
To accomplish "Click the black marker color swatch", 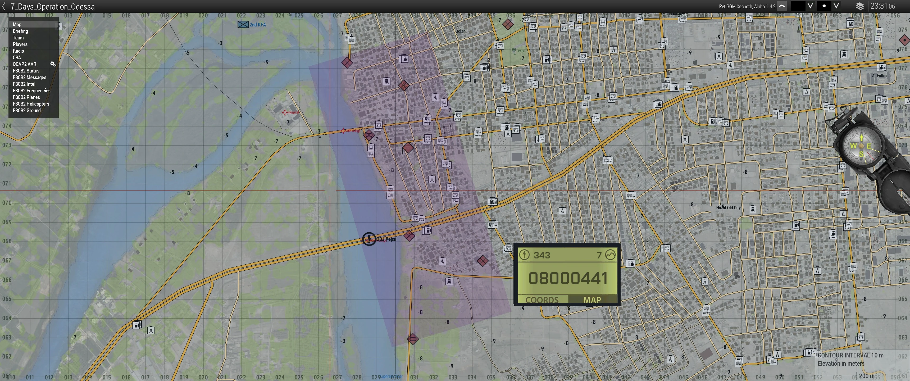I will 798,6.
